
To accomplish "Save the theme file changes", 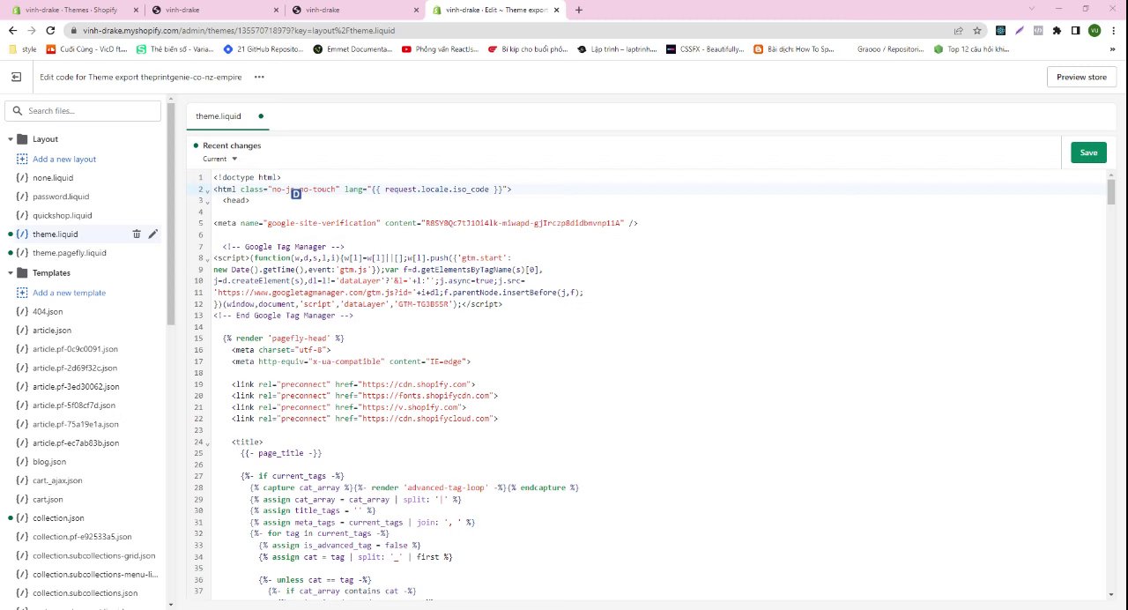I will (x=1088, y=152).
